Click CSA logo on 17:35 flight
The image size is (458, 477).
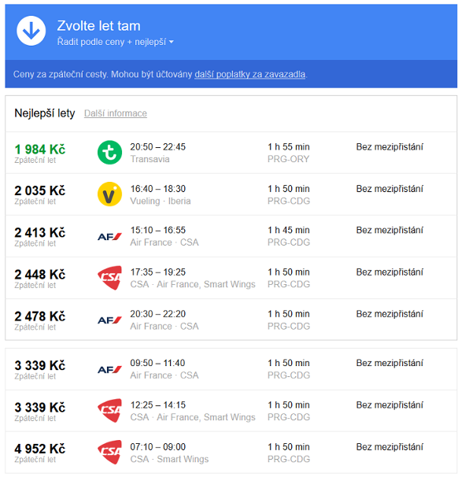[x=109, y=278]
